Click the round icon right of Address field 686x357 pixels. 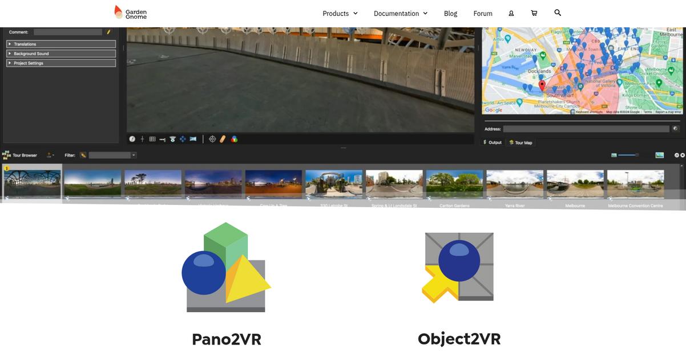click(675, 129)
